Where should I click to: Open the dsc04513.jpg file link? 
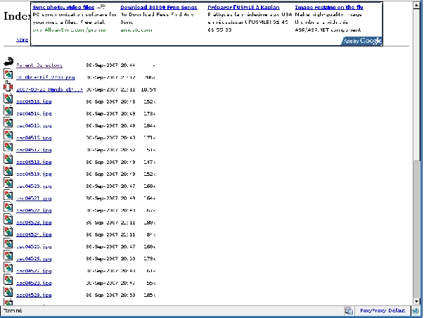[x=34, y=102]
